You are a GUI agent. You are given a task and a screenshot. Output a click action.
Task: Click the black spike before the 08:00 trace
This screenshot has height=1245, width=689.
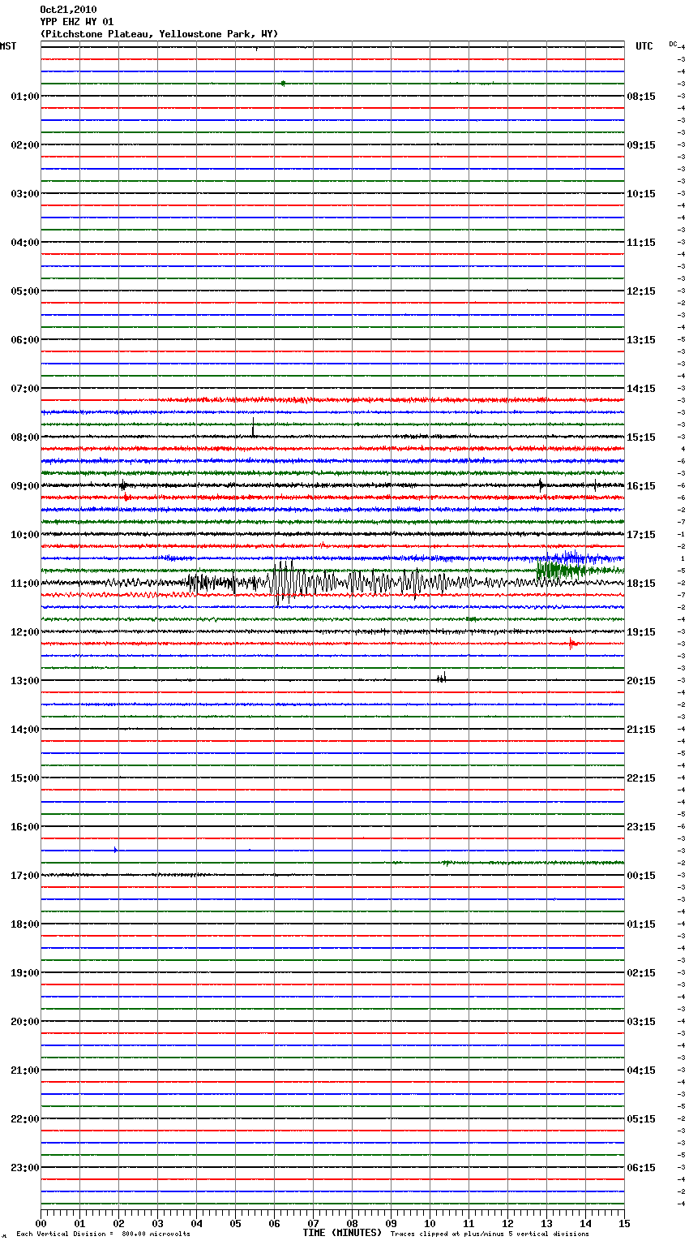(253, 429)
